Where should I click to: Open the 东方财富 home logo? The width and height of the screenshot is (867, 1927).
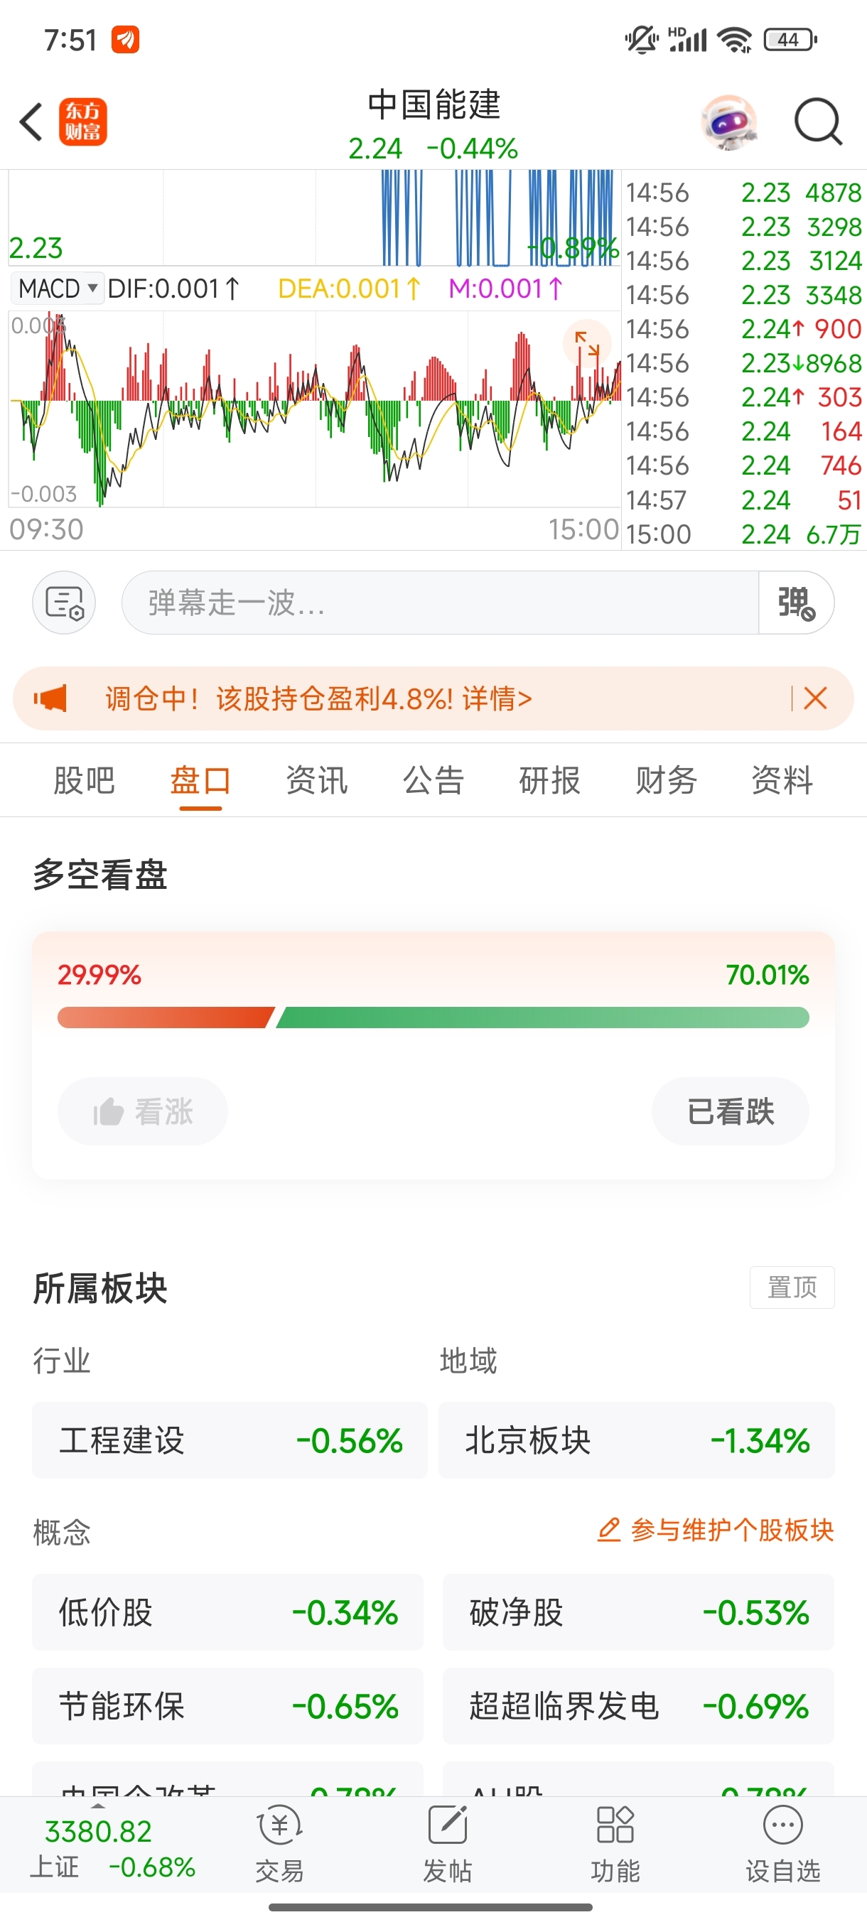click(83, 122)
